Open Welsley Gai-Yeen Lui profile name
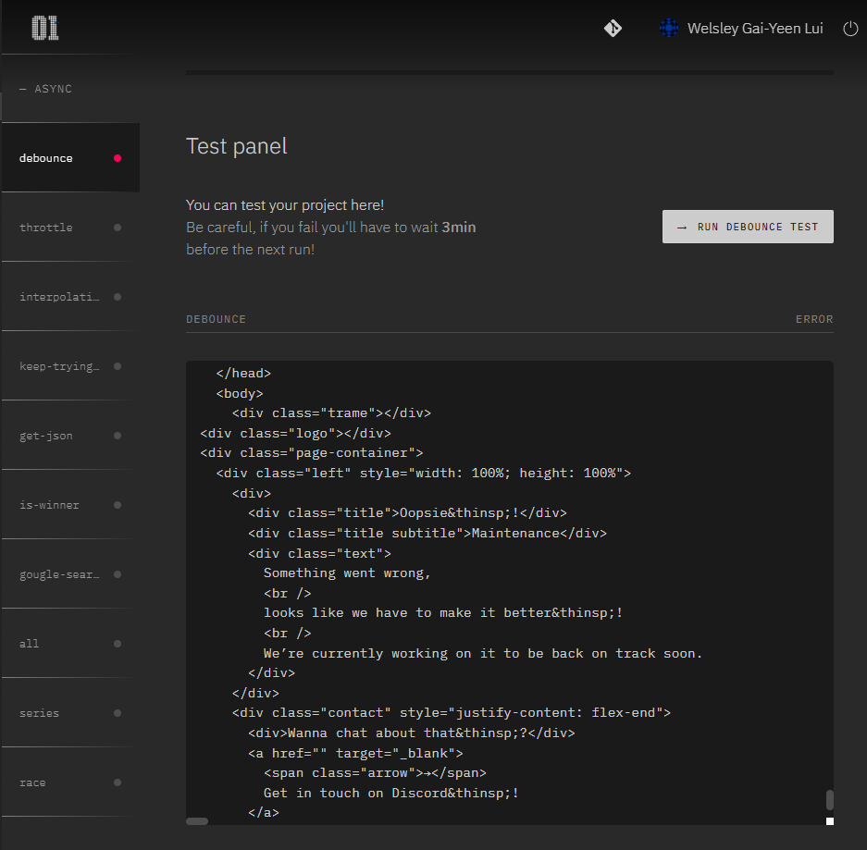This screenshot has width=867, height=850. tap(755, 28)
